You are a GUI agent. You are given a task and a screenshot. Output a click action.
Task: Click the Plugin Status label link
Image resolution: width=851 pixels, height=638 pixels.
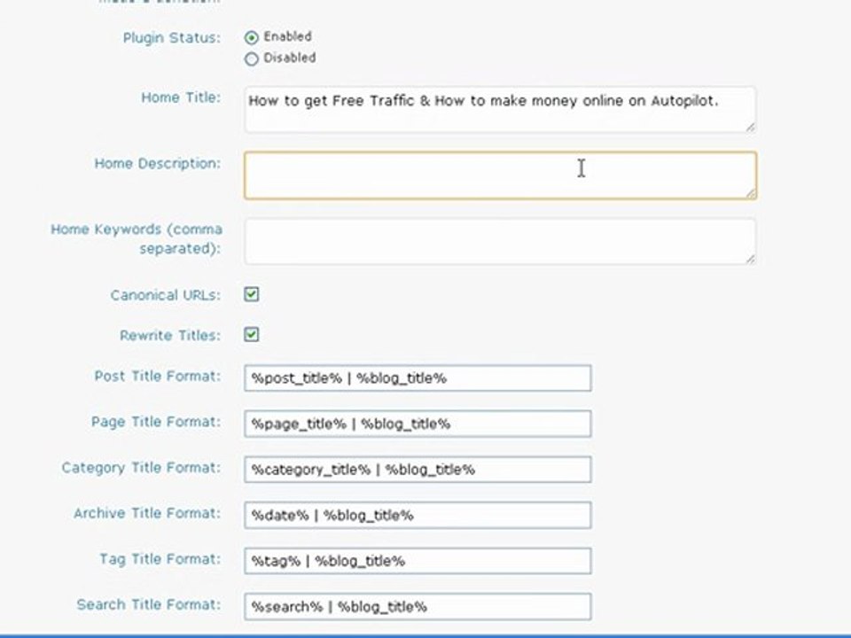pos(171,38)
